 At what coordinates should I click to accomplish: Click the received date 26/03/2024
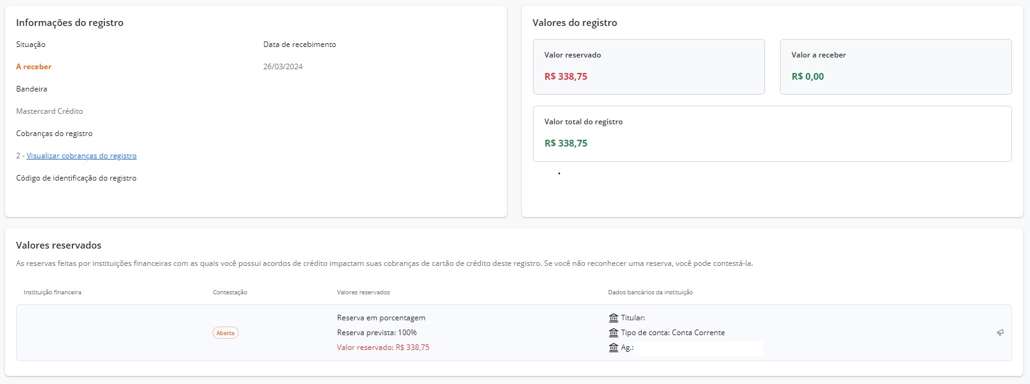tap(283, 67)
